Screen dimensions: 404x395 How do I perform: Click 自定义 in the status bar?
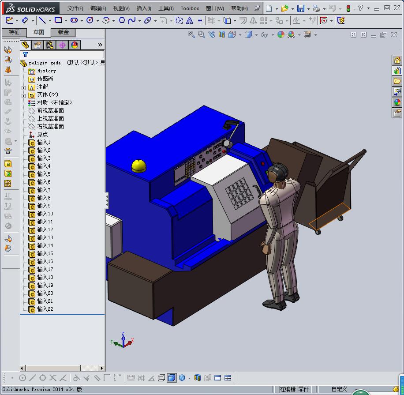tap(339, 389)
